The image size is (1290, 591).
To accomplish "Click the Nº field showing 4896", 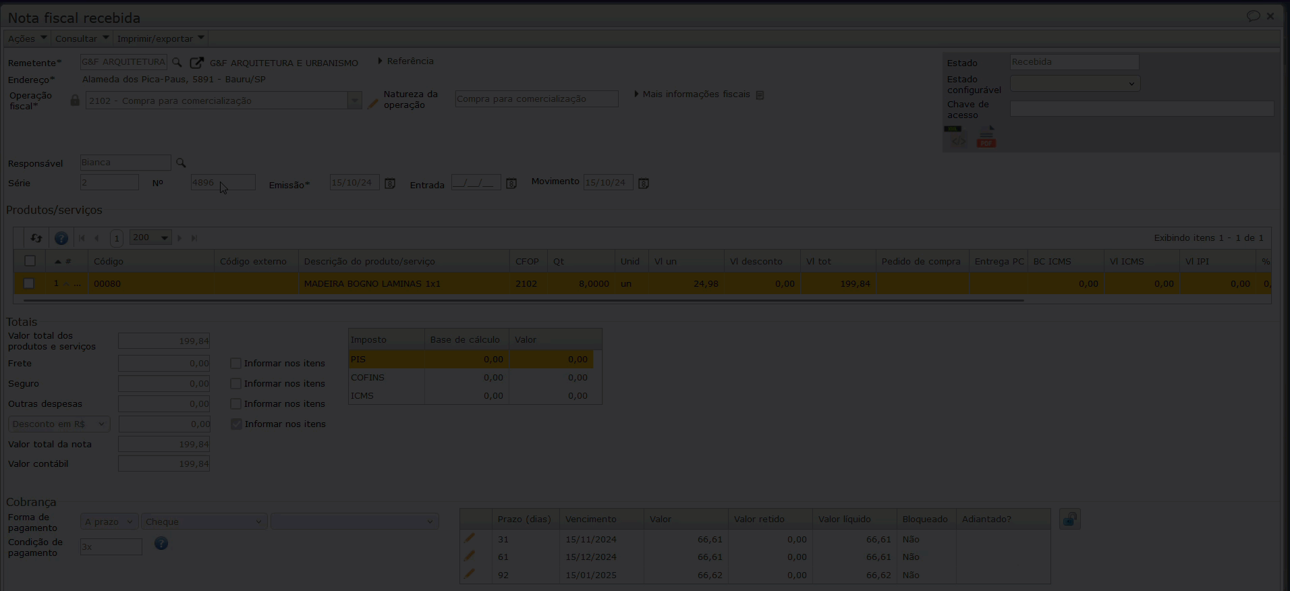I will (x=223, y=182).
